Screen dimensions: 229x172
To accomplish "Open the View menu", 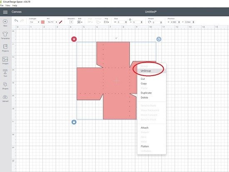I will [8, 5].
